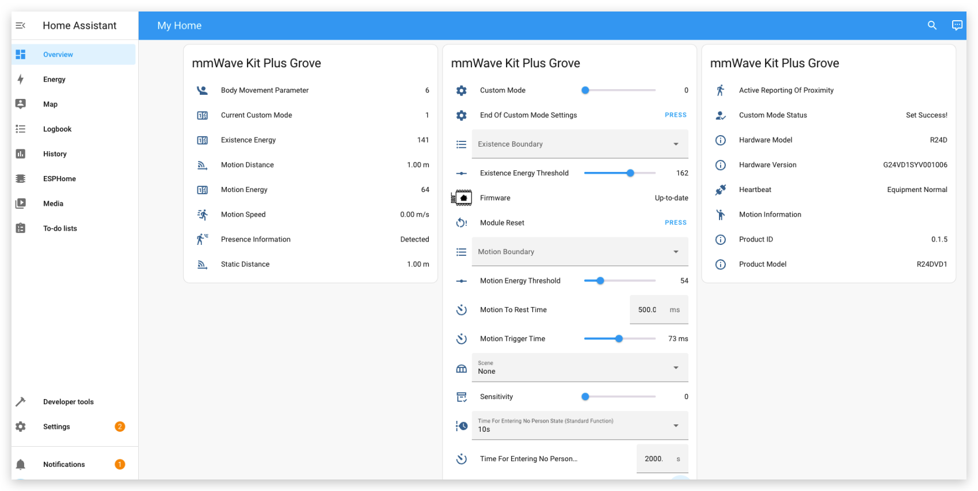Viewport: 978px width, 491px height.
Task: Click the Sensitivity list-status icon
Action: 461,397
